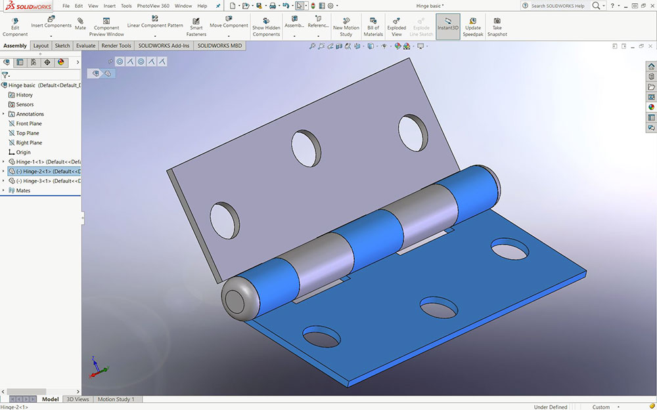Viewport: 657px width, 410px height.
Task: Switch to the Motion Study 1 tab
Action: click(x=117, y=399)
